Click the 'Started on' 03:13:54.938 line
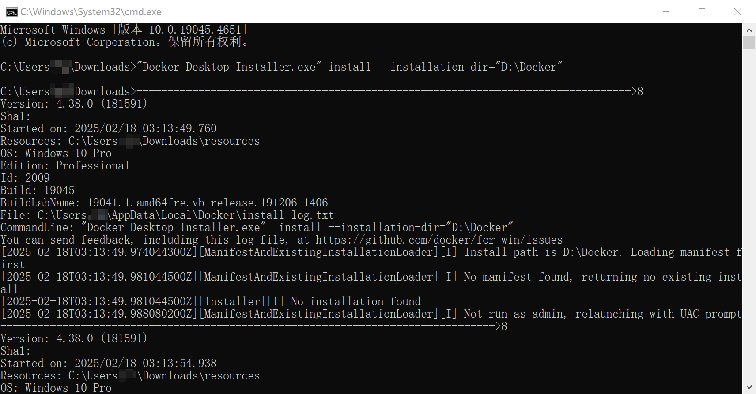The image size is (756, 394). [109, 364]
